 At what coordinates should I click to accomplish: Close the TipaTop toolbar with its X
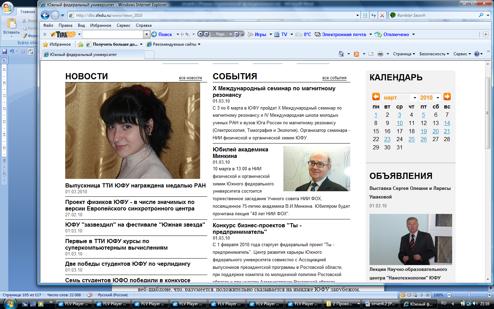click(x=45, y=34)
